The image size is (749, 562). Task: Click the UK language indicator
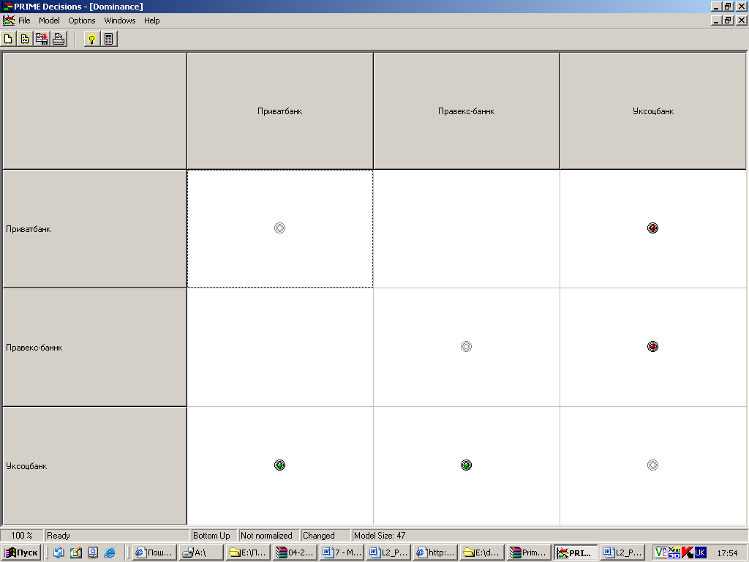[700, 552]
